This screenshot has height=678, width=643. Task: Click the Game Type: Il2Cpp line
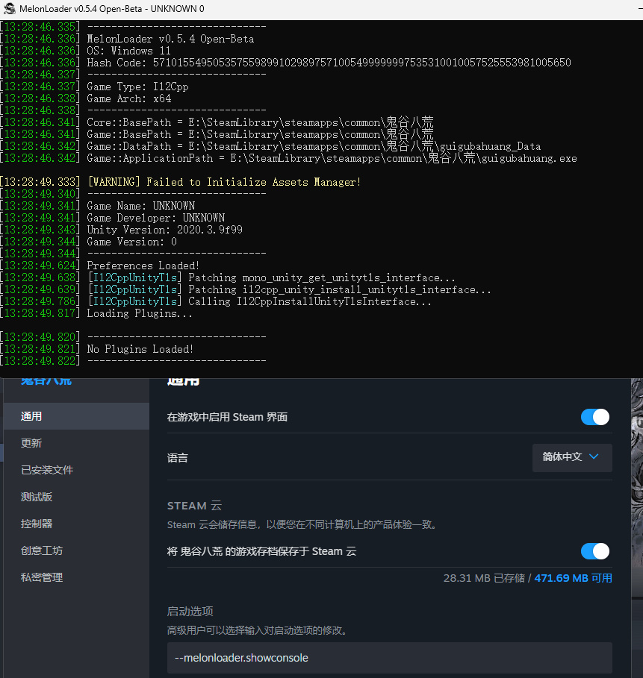137,87
